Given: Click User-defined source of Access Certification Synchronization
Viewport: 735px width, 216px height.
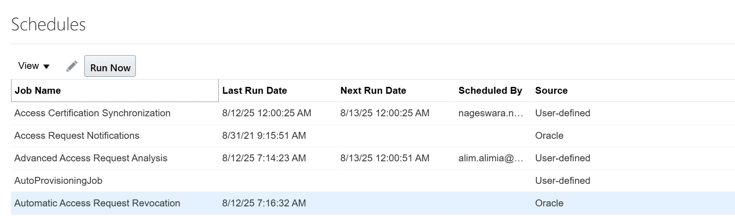Looking at the screenshot, I should tap(563, 113).
